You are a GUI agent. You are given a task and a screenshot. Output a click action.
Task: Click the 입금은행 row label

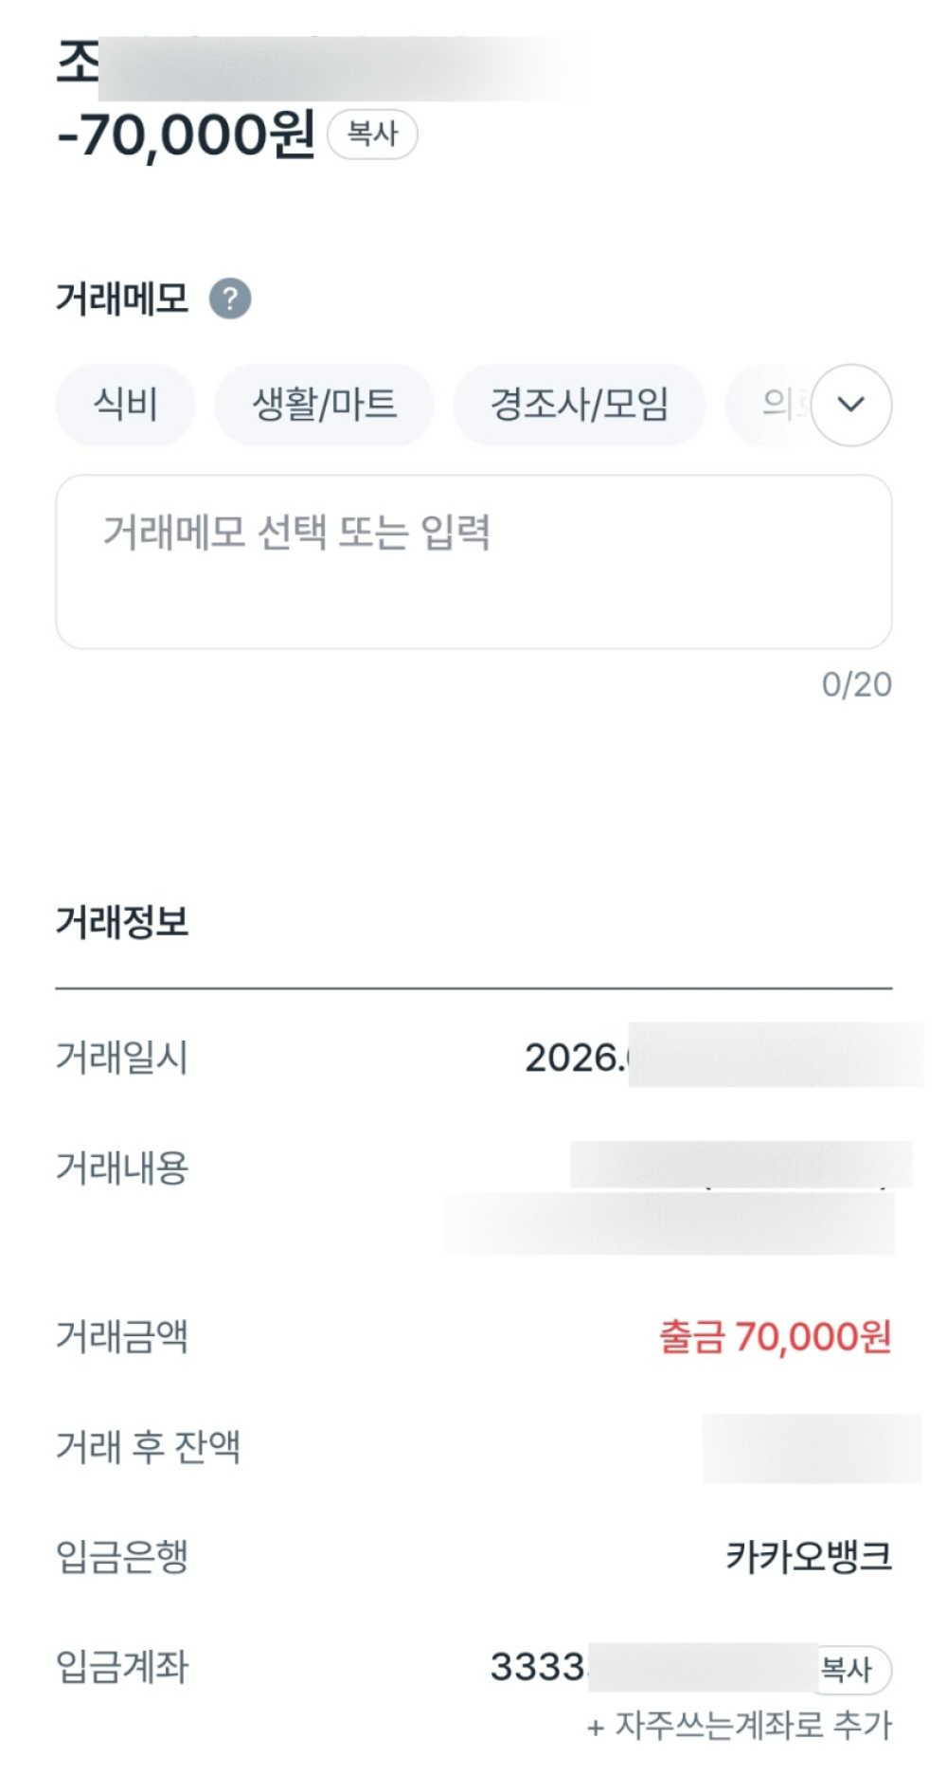coord(122,1557)
